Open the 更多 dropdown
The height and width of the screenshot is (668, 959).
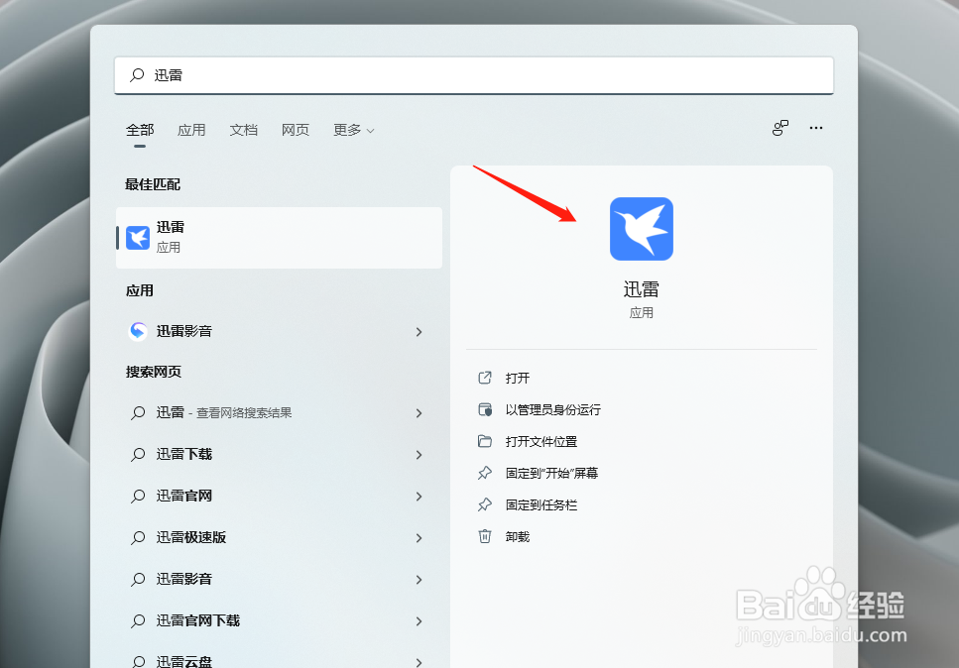(353, 130)
